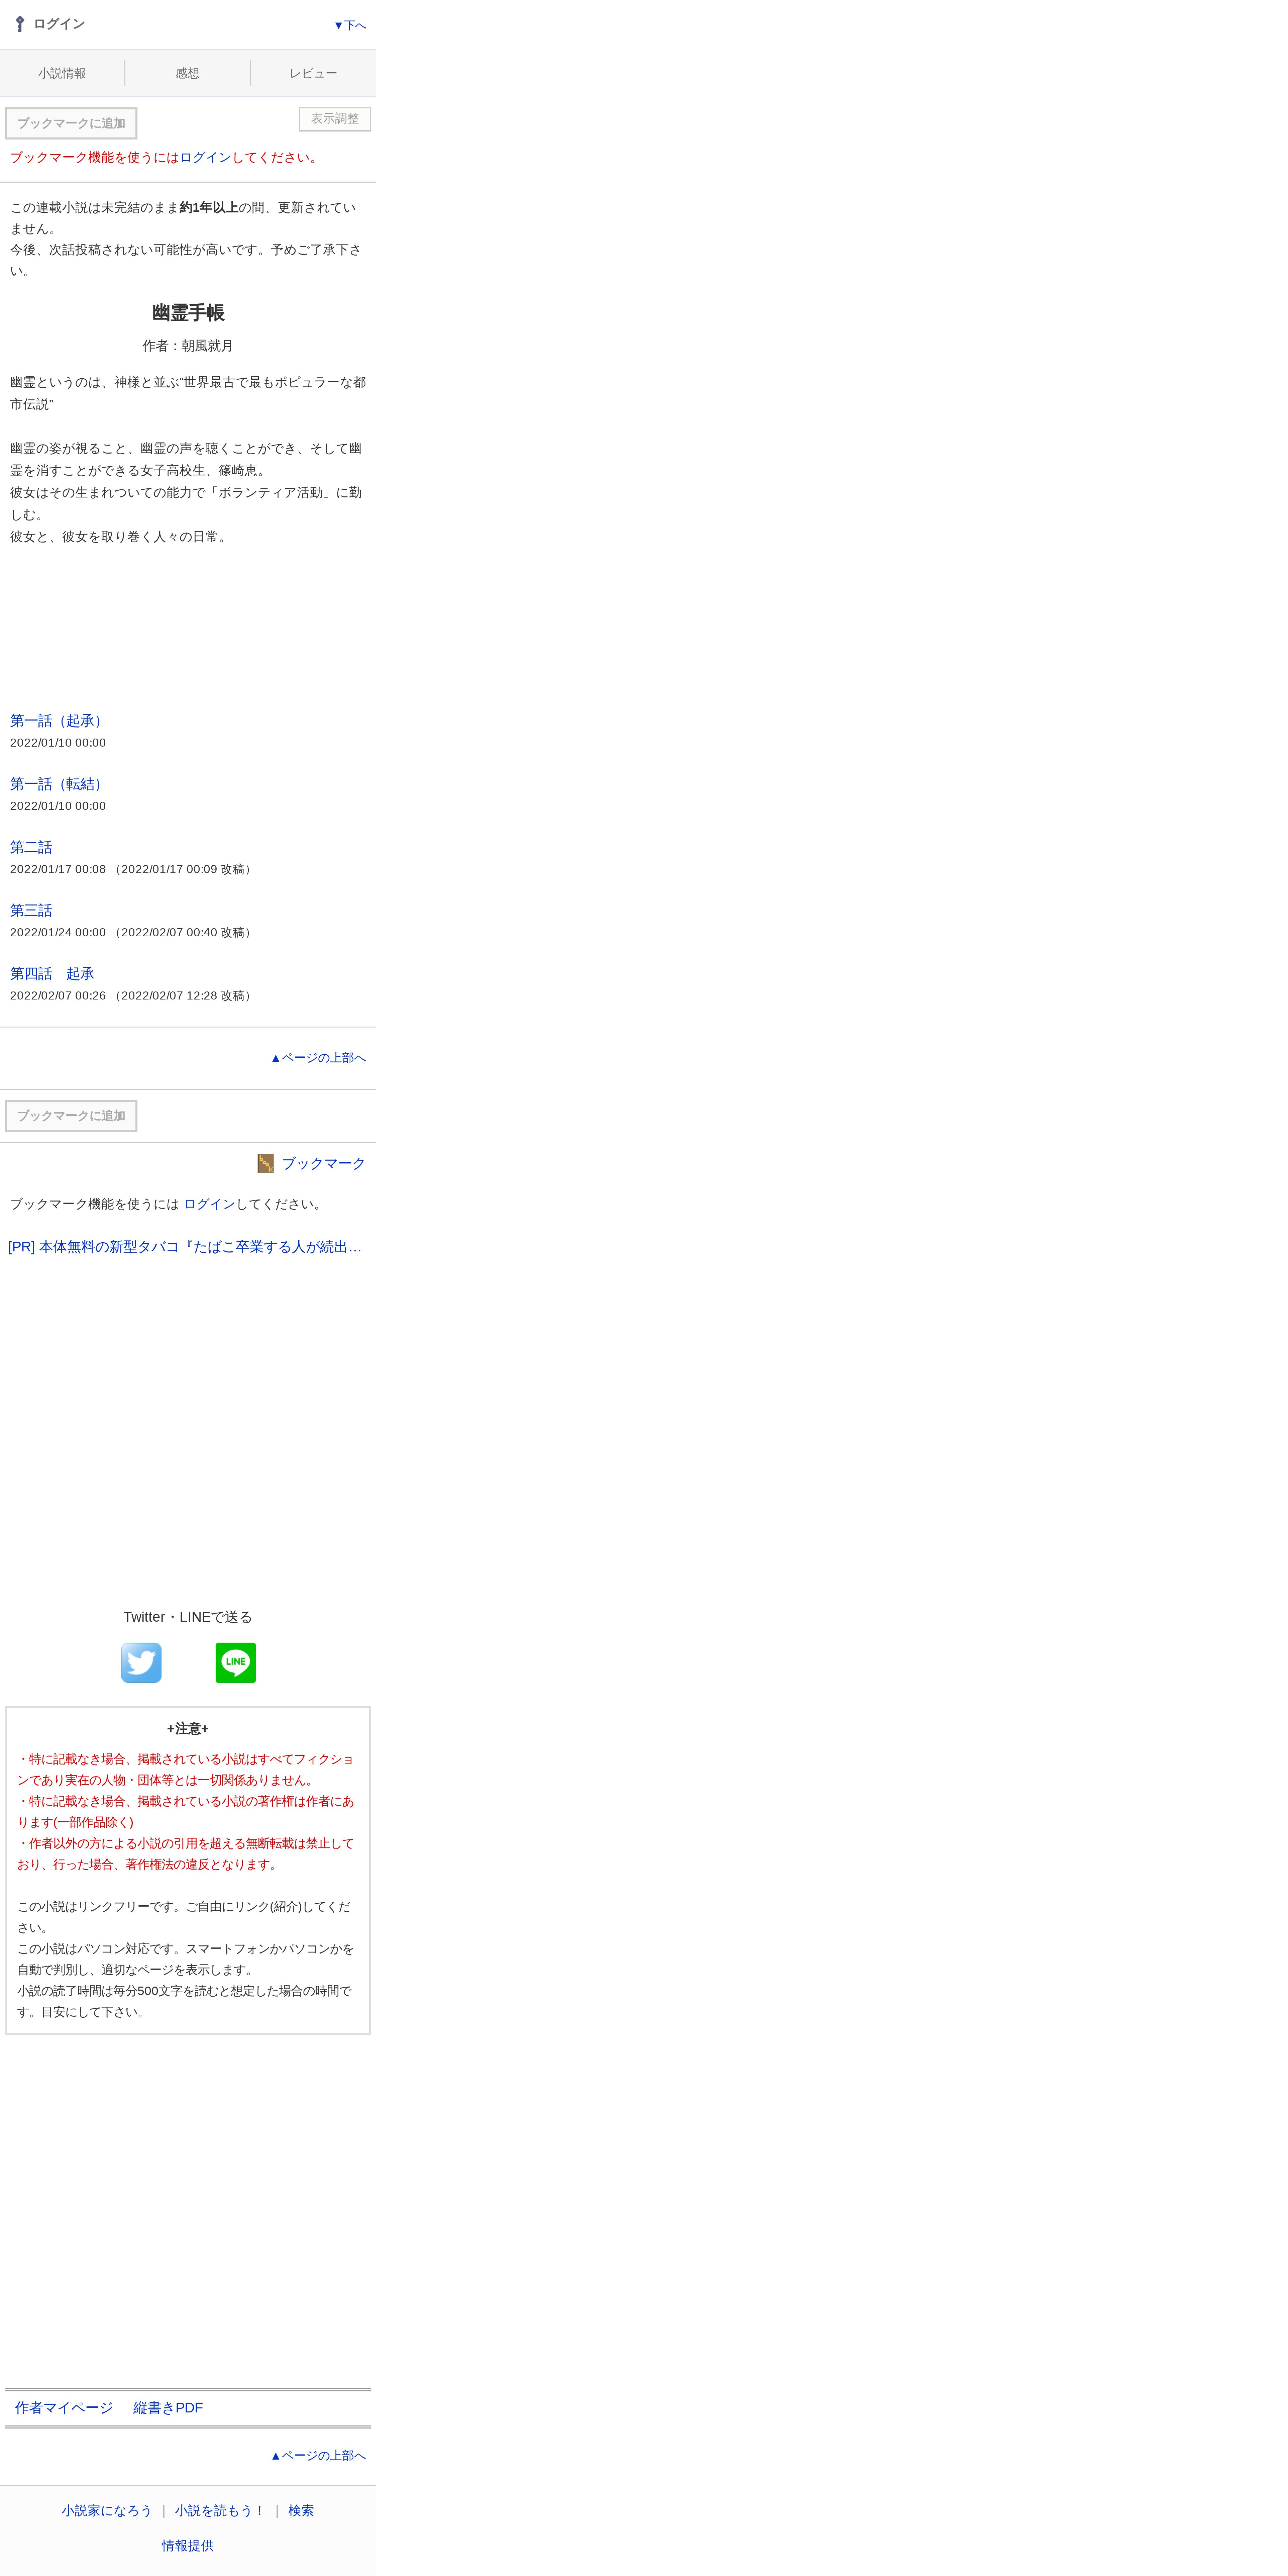
Task: Open chapter 第一話（転結）
Action: [59, 784]
